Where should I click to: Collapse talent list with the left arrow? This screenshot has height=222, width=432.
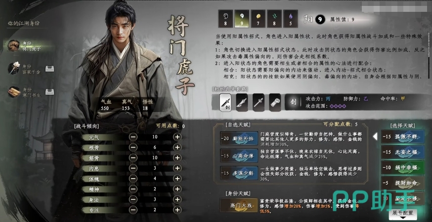pyautogui.click(x=375, y=137)
